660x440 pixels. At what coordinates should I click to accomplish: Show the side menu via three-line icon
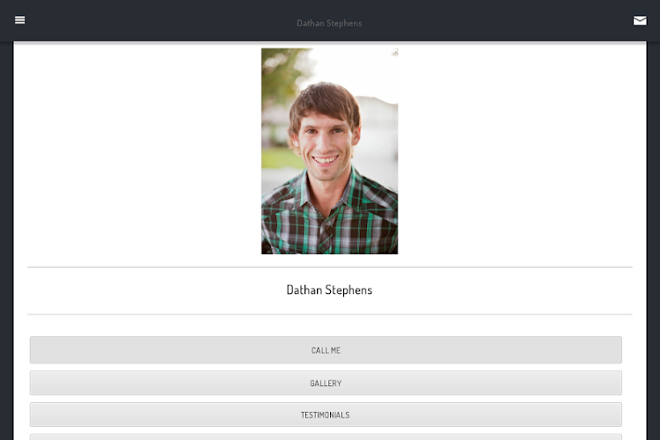pyautogui.click(x=20, y=20)
